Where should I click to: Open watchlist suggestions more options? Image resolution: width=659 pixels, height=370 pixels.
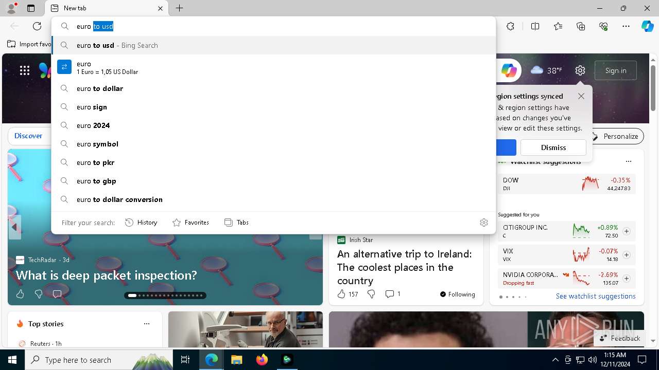pyautogui.click(x=628, y=161)
